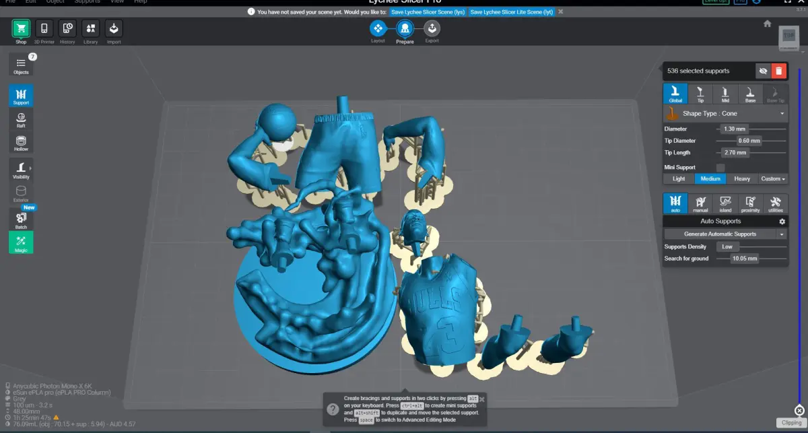This screenshot has width=808, height=433.
Task: Open the Library
Action: click(91, 32)
